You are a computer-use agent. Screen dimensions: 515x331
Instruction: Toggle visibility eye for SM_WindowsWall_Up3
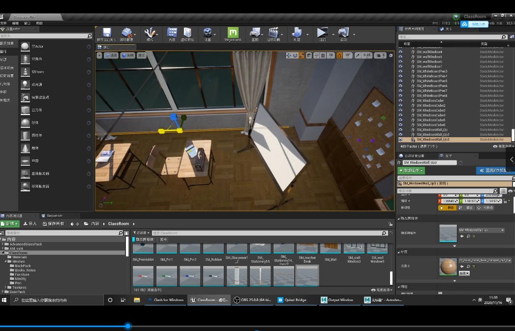tap(400, 140)
